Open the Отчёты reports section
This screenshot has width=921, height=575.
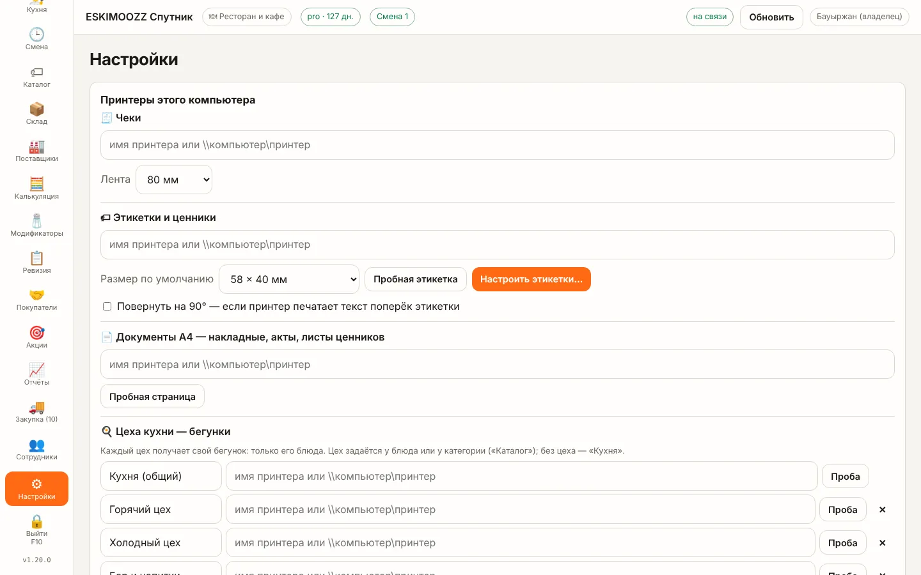pyautogui.click(x=36, y=374)
